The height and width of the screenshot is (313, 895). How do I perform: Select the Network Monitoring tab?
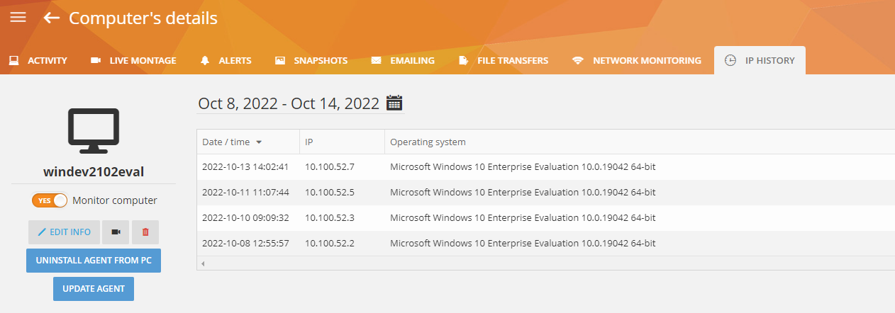point(637,61)
